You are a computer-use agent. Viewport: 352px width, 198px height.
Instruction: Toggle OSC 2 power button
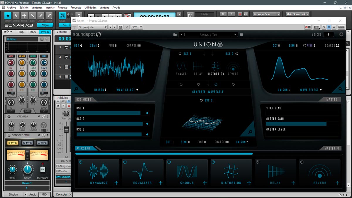click(237, 54)
